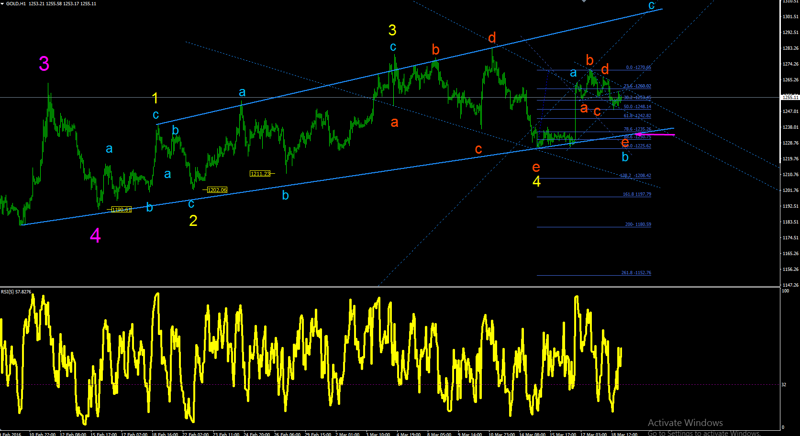Viewport: 800px width, 436px height.
Task: Select the red e label above yellow 4
Action: click(536, 167)
